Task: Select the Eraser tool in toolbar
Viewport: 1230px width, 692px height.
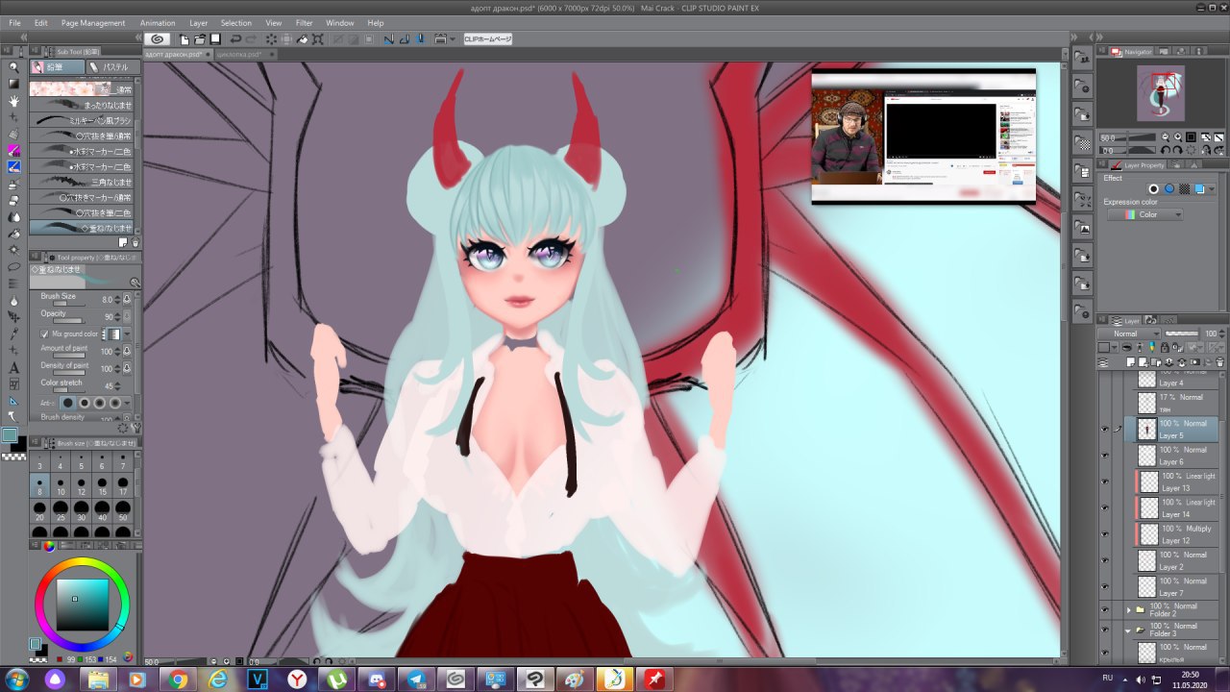Action: coord(14,200)
